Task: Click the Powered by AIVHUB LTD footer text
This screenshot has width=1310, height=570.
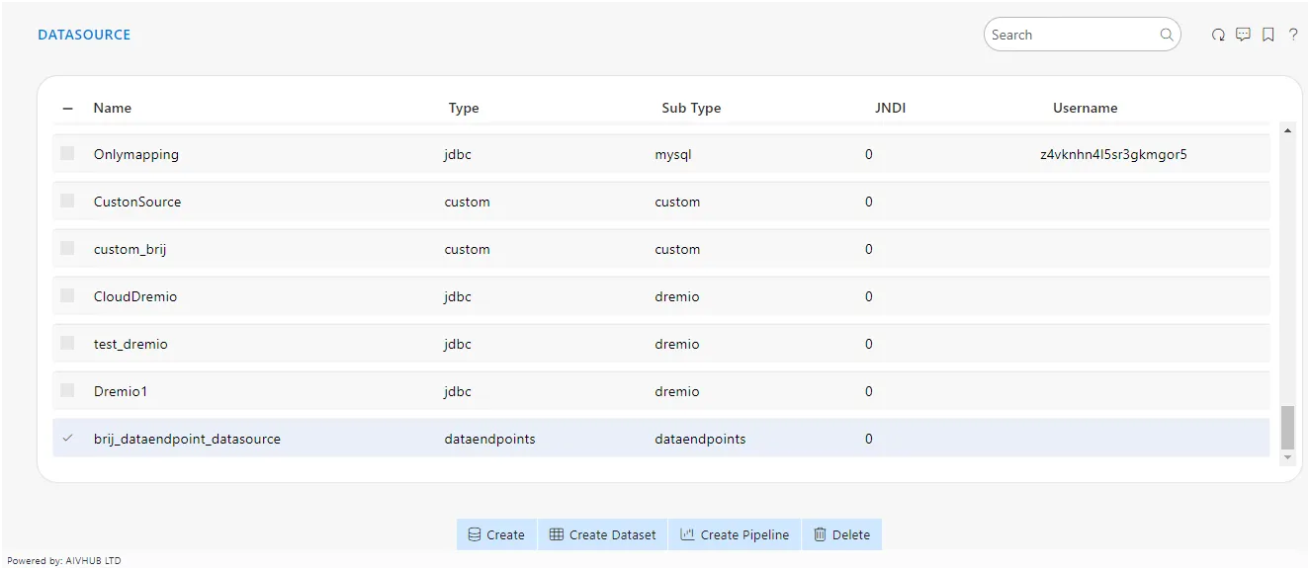Action: pos(64,561)
